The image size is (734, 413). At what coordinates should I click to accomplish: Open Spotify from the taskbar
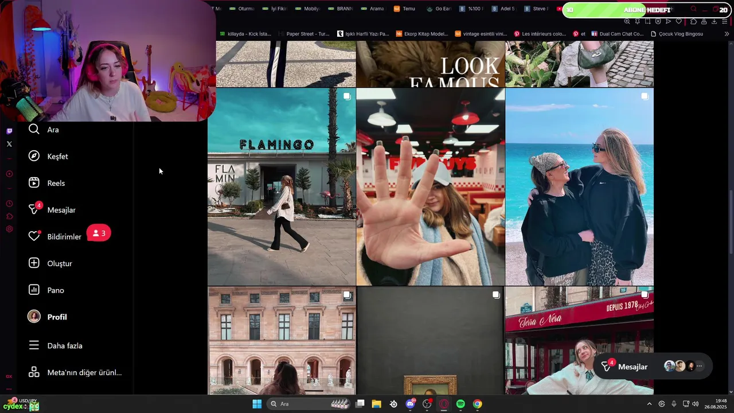point(460,404)
